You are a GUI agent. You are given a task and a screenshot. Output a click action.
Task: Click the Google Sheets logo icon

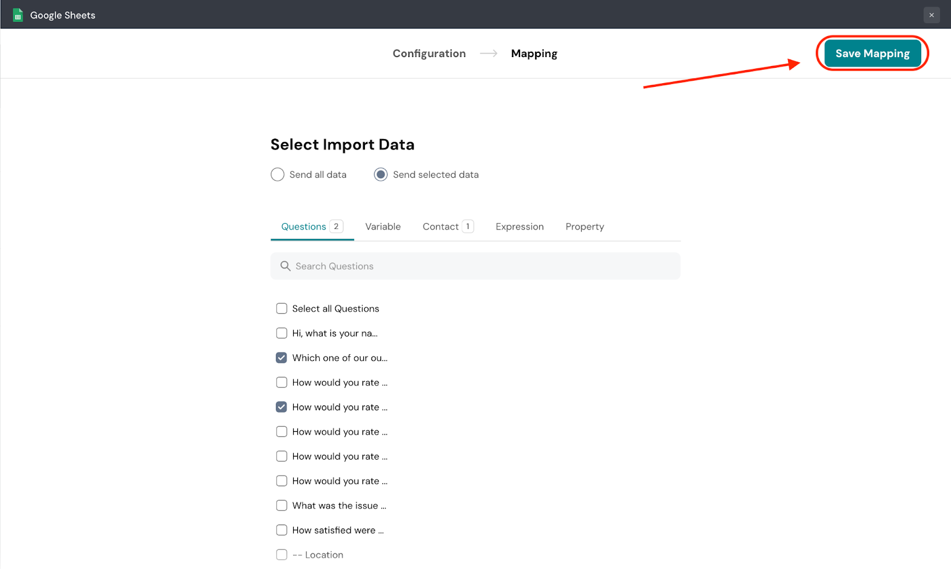tap(18, 15)
